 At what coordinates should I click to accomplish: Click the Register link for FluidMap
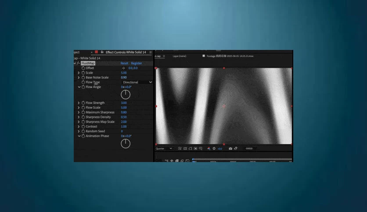pyautogui.click(x=137, y=63)
